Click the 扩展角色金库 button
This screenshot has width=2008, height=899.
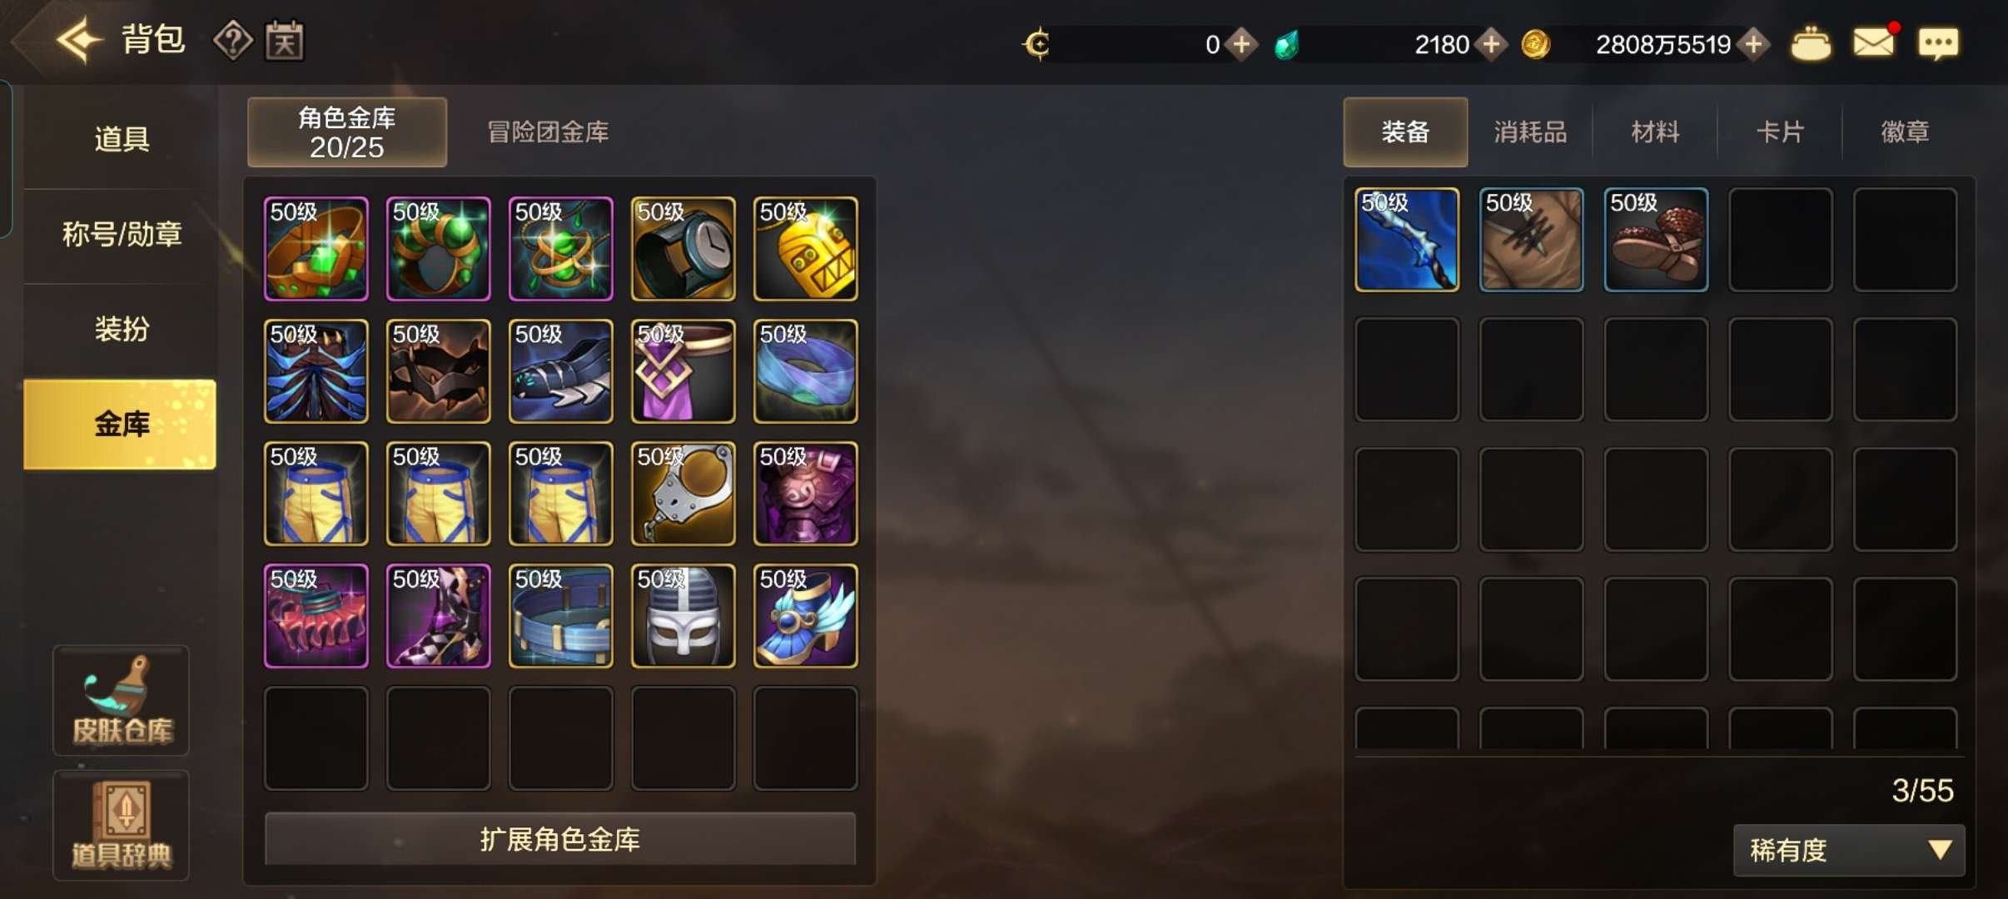click(x=560, y=839)
